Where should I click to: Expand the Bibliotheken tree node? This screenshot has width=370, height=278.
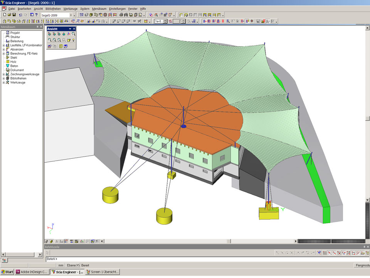click(x=3, y=78)
